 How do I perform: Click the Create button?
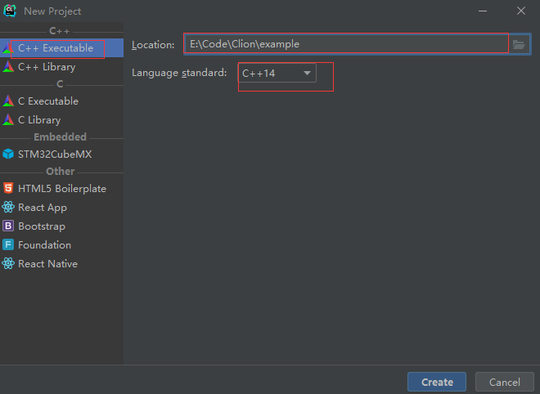tap(437, 382)
